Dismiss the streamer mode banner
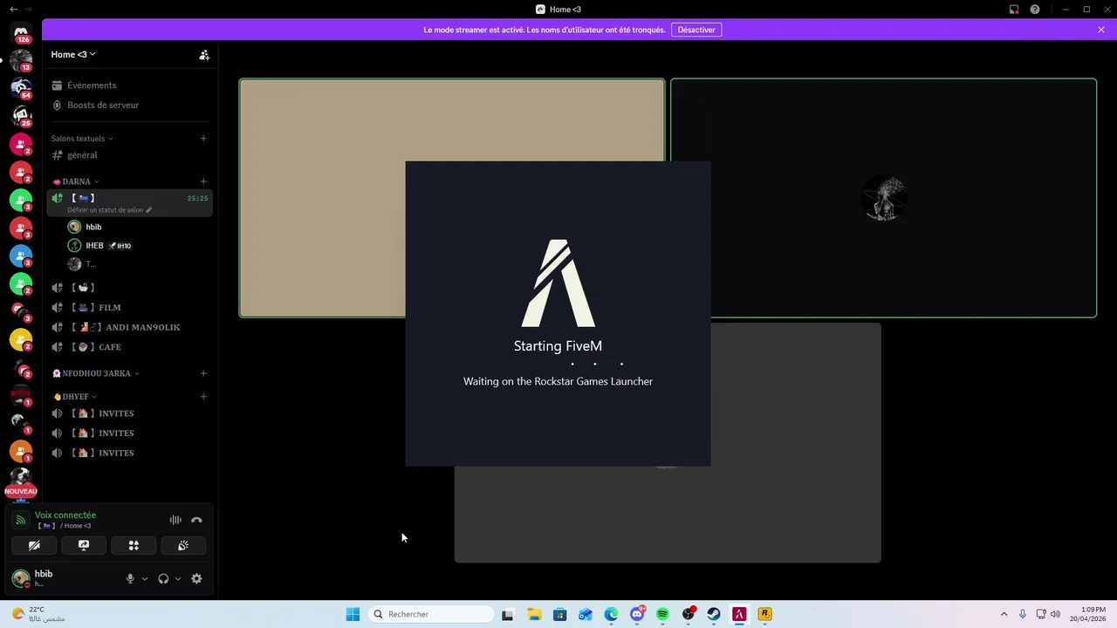 pos(1101,30)
